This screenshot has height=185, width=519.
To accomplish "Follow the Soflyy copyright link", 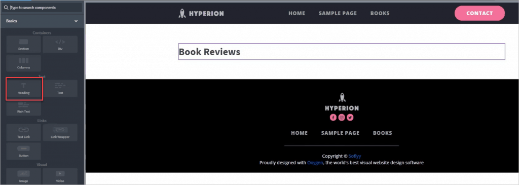I will click(355, 156).
